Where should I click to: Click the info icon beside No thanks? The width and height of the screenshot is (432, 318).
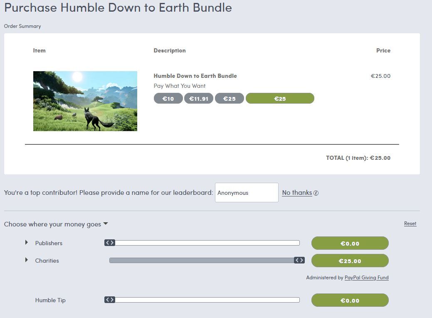316,193
